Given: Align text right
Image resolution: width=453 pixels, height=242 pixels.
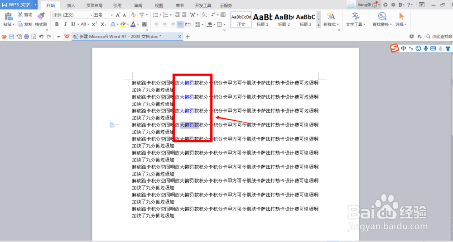Looking at the screenshot, I should click(173, 25).
